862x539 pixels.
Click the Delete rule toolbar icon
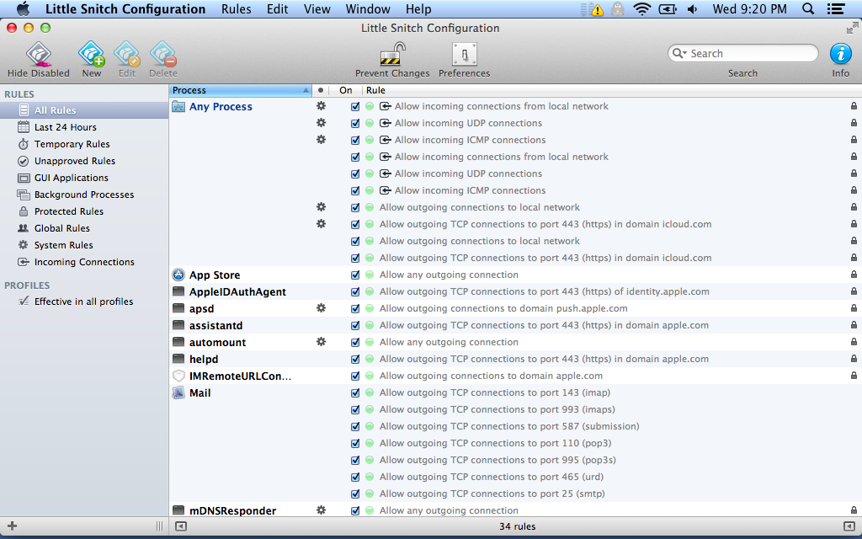click(x=162, y=55)
